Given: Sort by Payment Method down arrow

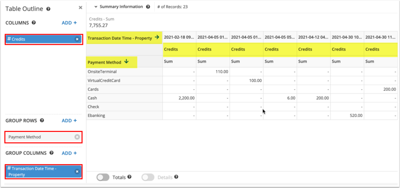Looking at the screenshot, I should (x=126, y=62).
